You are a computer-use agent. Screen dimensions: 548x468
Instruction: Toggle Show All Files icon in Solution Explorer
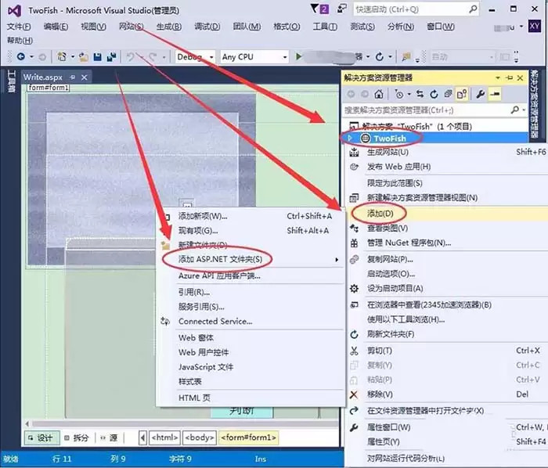(462, 94)
